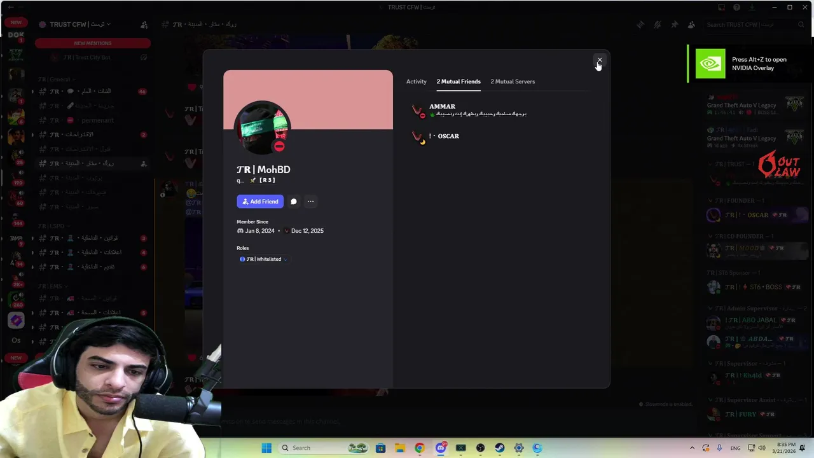This screenshot has width=814, height=458.
Task: Toggle the member list icon
Action: (x=691, y=25)
